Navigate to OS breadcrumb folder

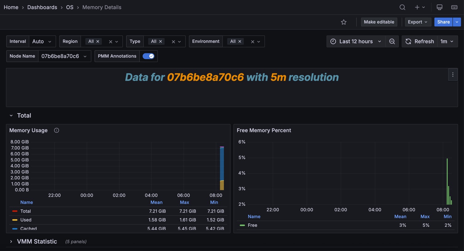(x=70, y=7)
